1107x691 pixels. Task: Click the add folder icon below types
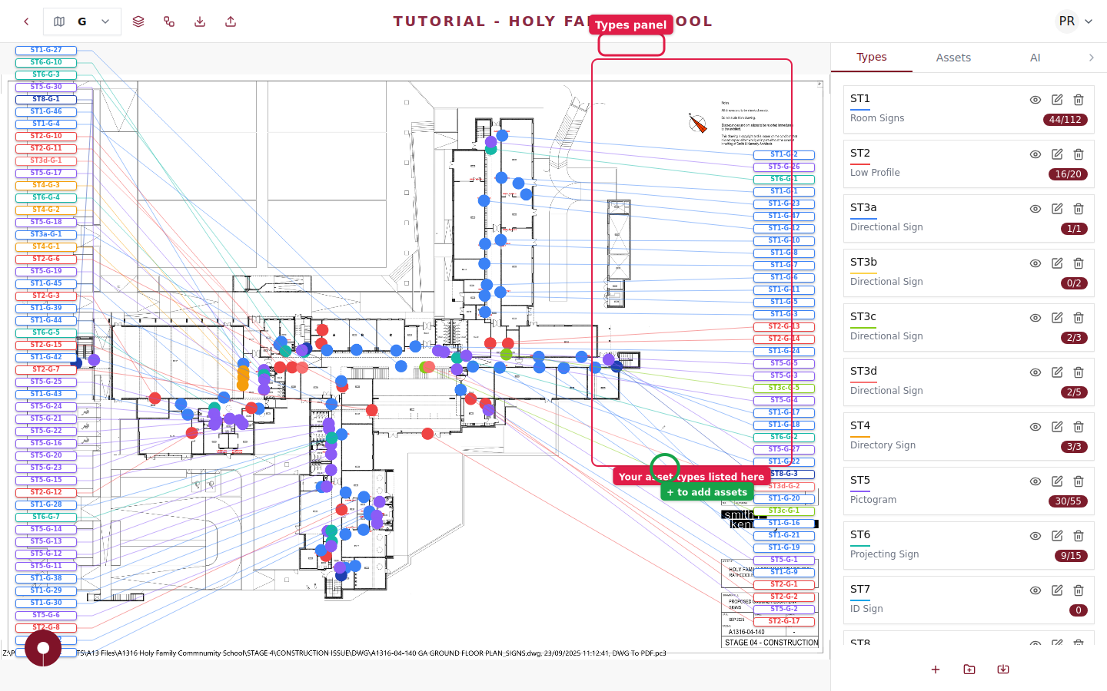pos(969,670)
